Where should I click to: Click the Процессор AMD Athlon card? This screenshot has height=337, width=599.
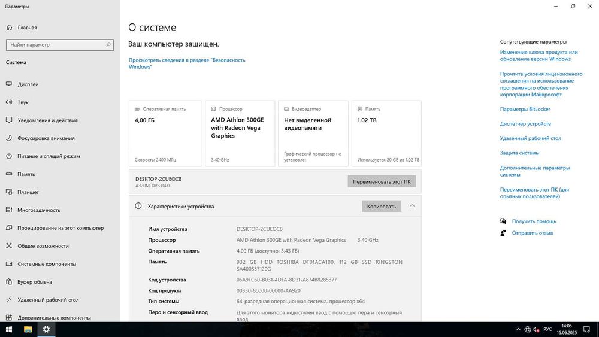(240, 133)
